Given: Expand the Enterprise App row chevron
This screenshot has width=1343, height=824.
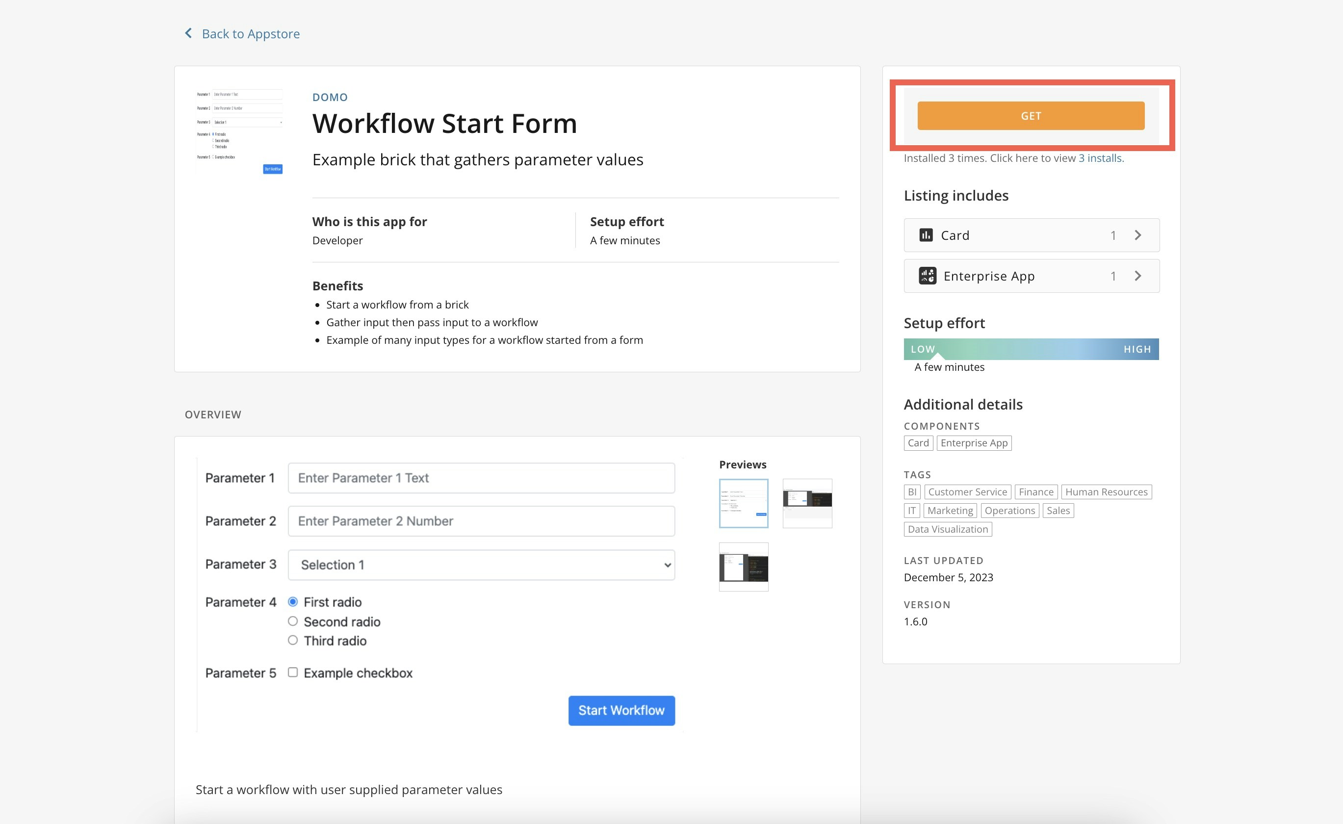Looking at the screenshot, I should tap(1138, 276).
